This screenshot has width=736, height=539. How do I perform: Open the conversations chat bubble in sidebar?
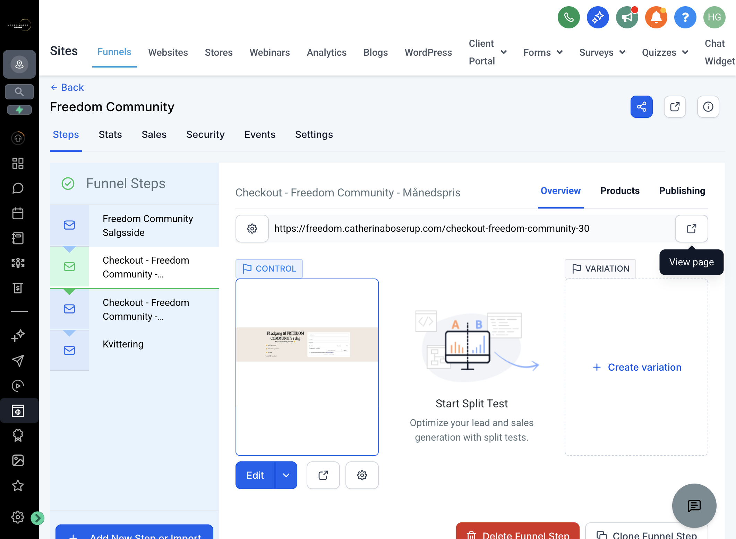point(18,188)
